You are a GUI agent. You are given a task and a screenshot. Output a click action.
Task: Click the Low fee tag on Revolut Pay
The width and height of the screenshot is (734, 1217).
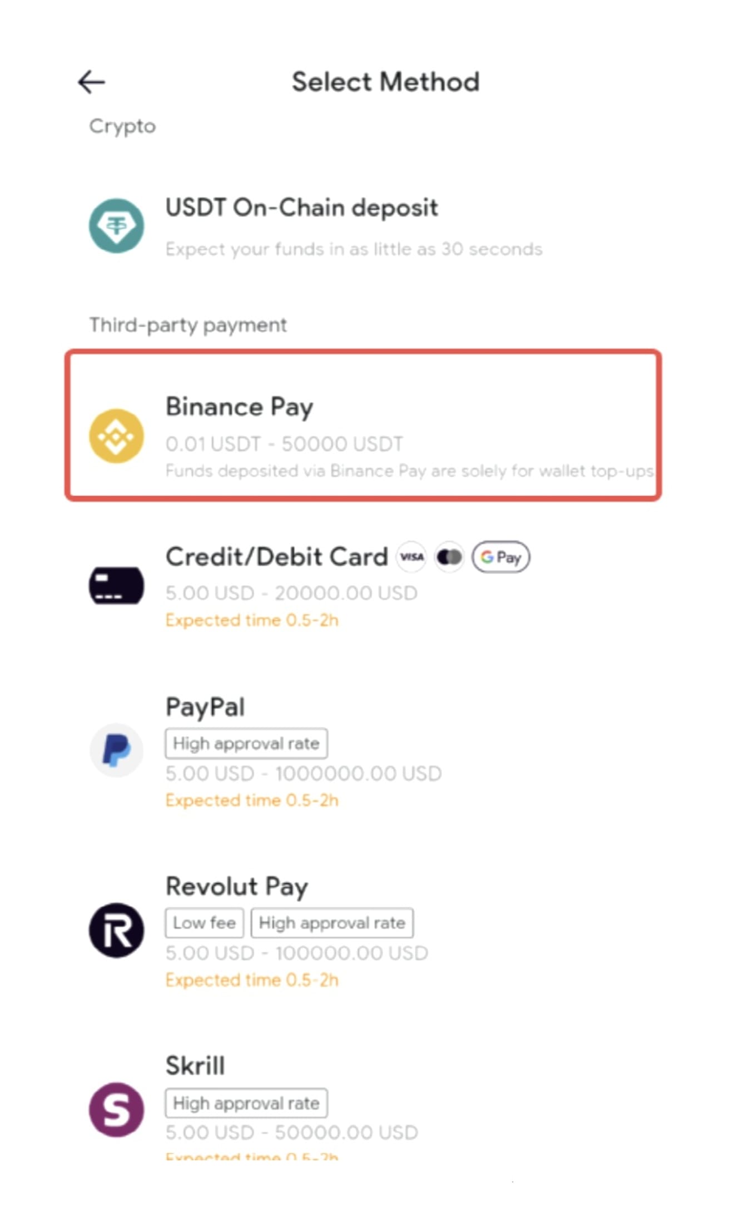204,922
